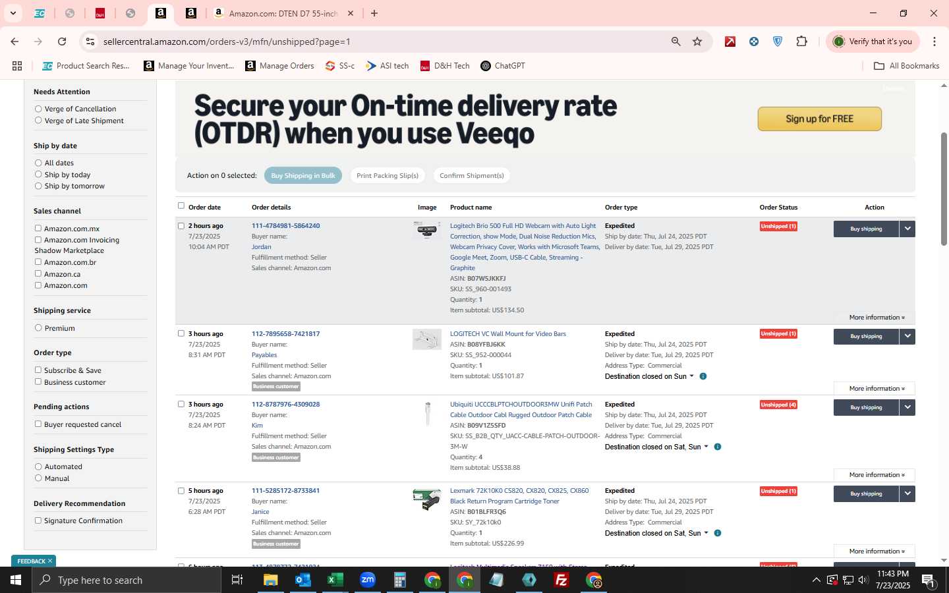This screenshot has height=593, width=949.
Task: Click Buy Shipping in Bulk button
Action: coord(303,175)
